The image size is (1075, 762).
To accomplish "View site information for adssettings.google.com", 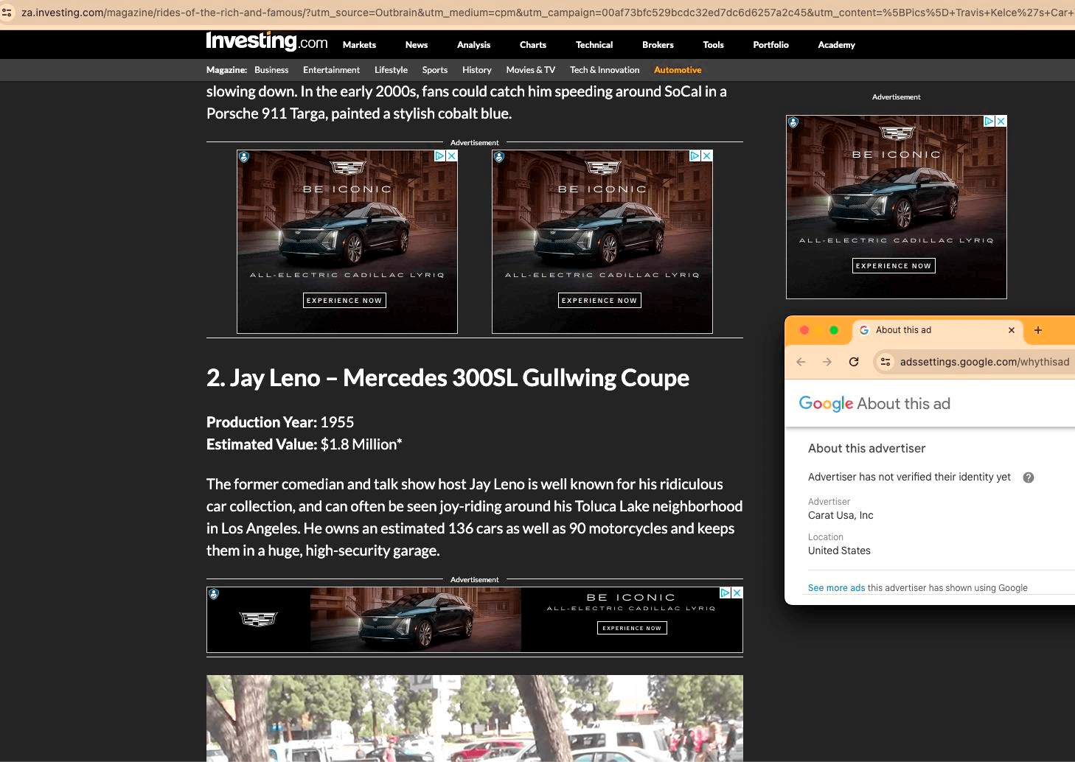I will [x=886, y=362].
